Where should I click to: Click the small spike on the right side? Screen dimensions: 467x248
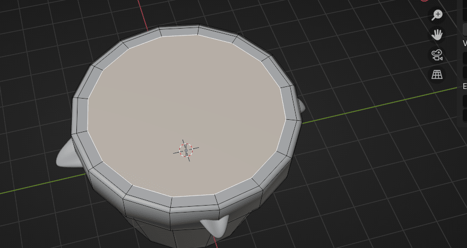point(301,106)
